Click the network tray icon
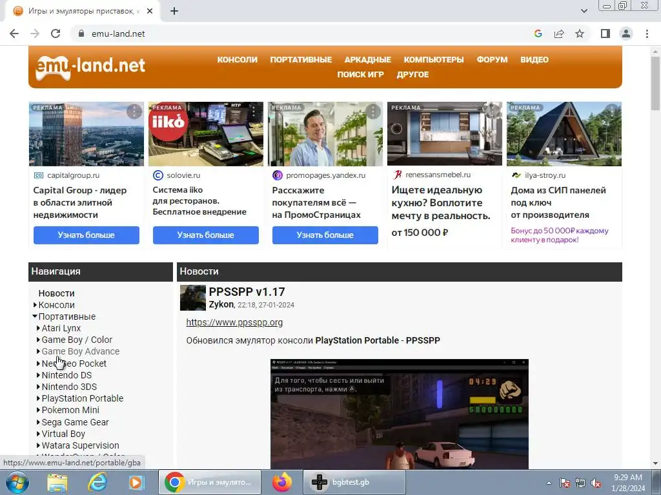Viewport: 661px width, 495px height. [x=580, y=483]
